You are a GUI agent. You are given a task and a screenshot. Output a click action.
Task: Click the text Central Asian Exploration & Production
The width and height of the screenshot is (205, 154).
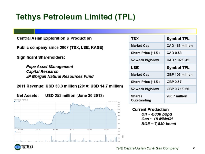54,38
